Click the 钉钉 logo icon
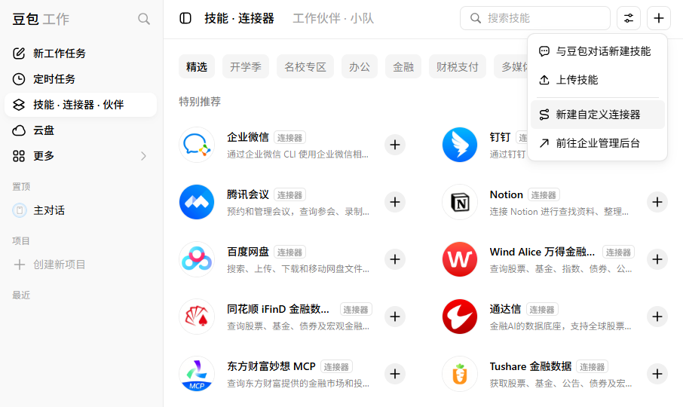Viewport: 683px width, 407px height. point(460,145)
